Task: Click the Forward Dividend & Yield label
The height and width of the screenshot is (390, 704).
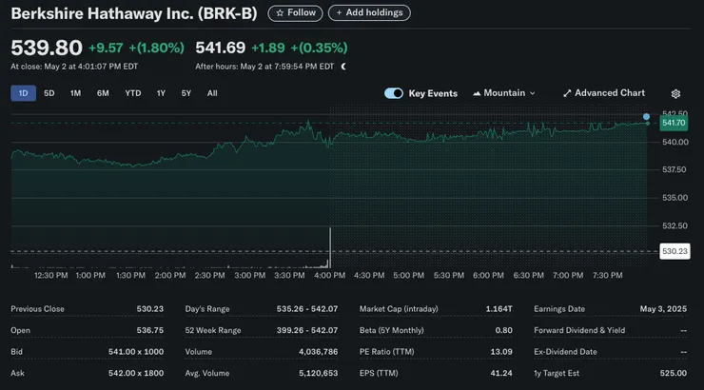Action: pos(579,330)
